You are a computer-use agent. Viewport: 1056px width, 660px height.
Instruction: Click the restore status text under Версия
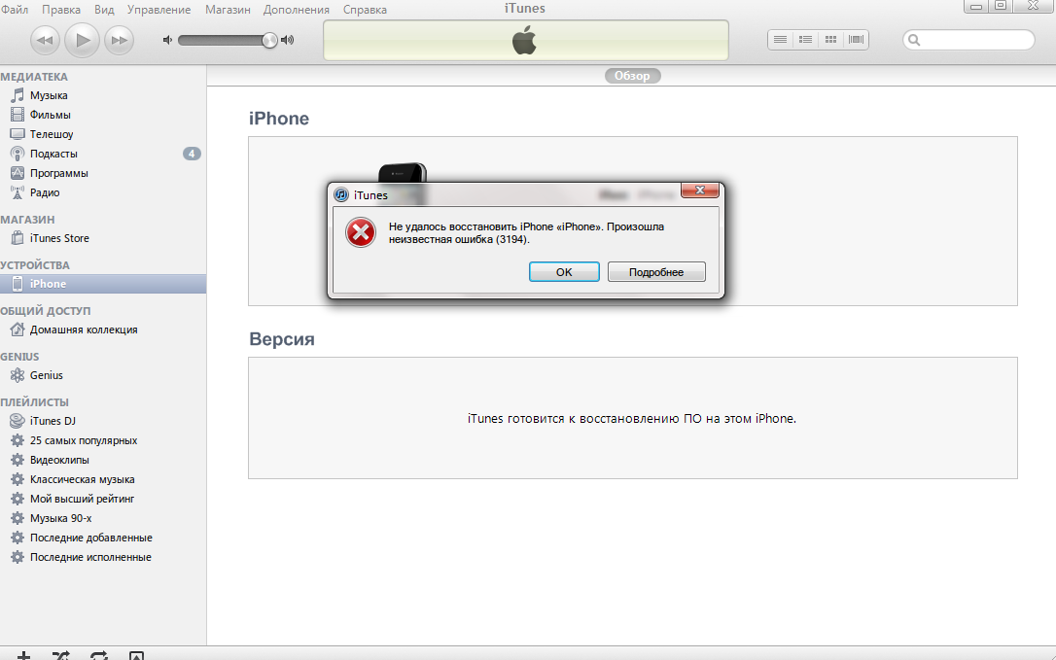tap(632, 418)
